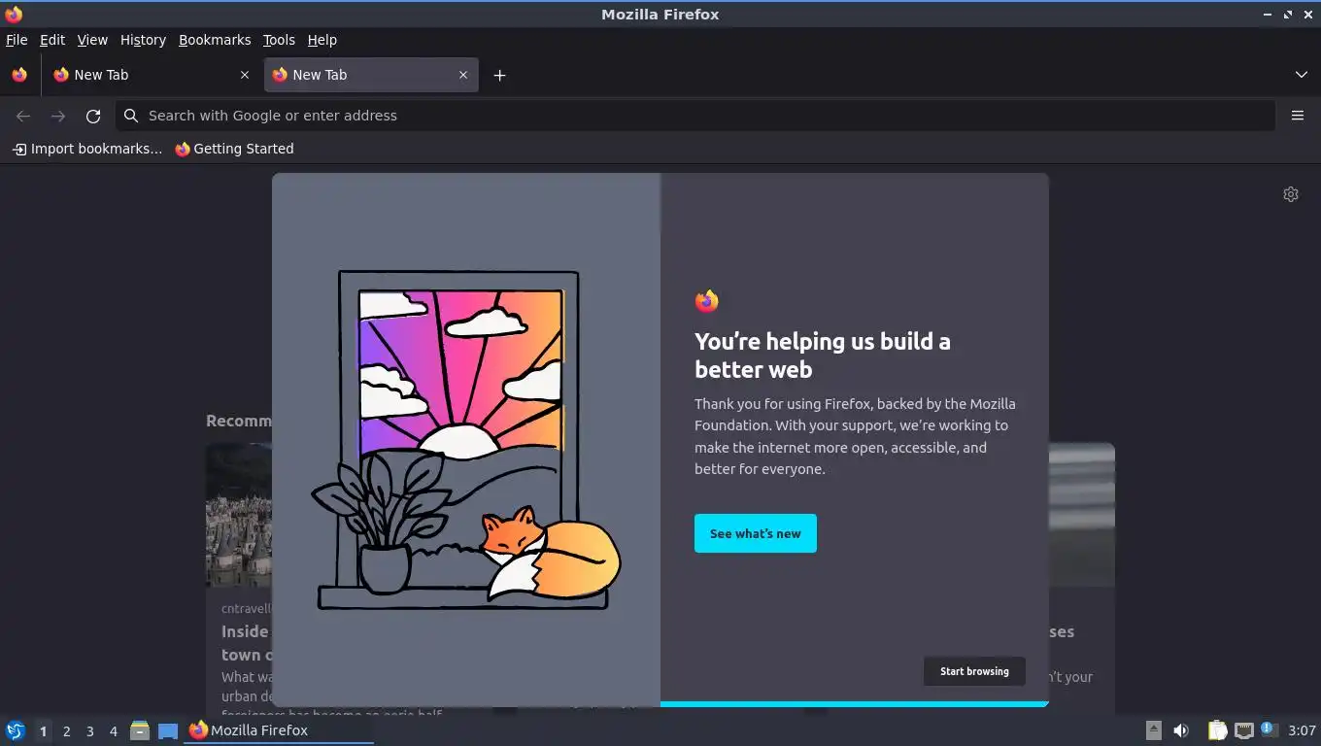Click the Firefox logo above the heading
This screenshot has height=746, width=1321.
tap(707, 301)
